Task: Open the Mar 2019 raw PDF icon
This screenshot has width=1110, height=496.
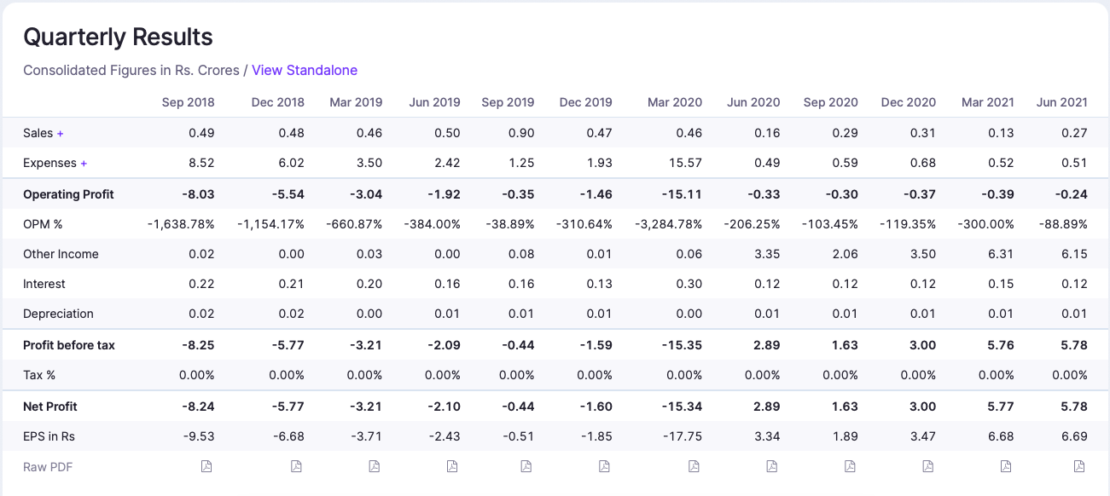Action: click(374, 466)
